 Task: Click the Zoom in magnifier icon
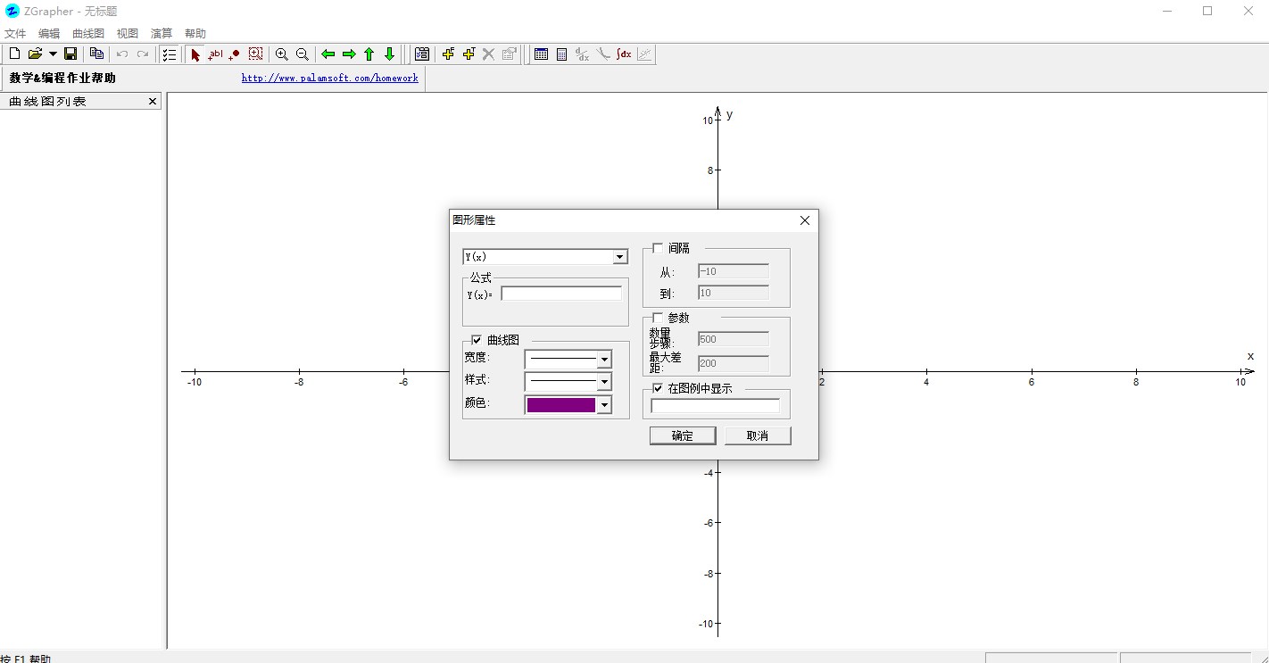point(282,54)
